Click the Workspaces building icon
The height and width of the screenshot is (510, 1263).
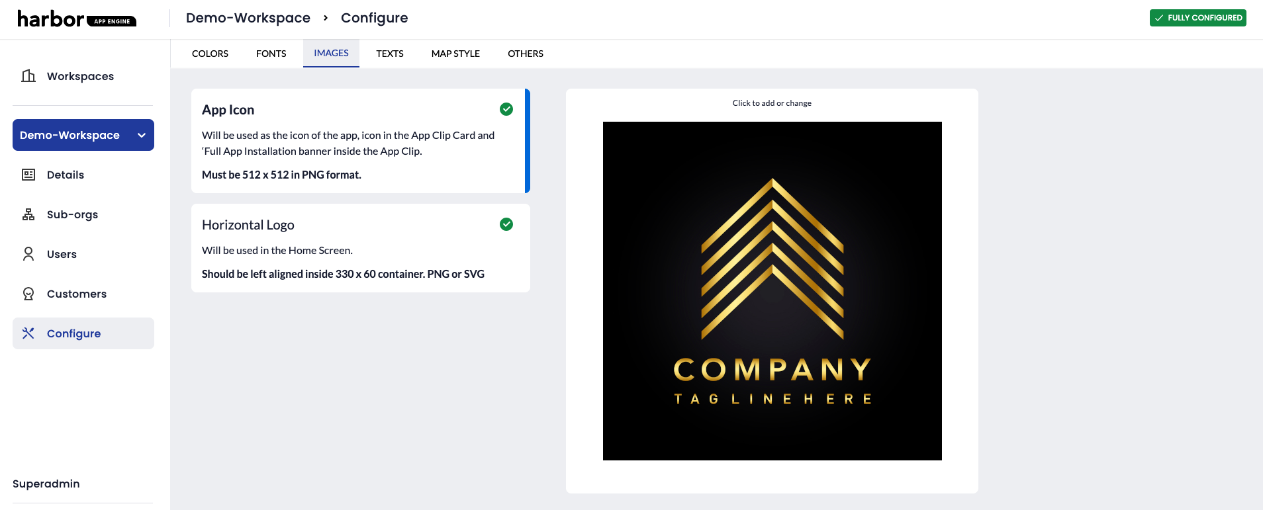coord(28,76)
